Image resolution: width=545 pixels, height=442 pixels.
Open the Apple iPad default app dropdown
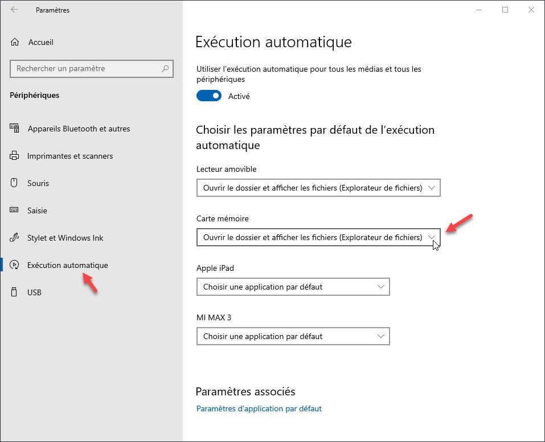(293, 287)
